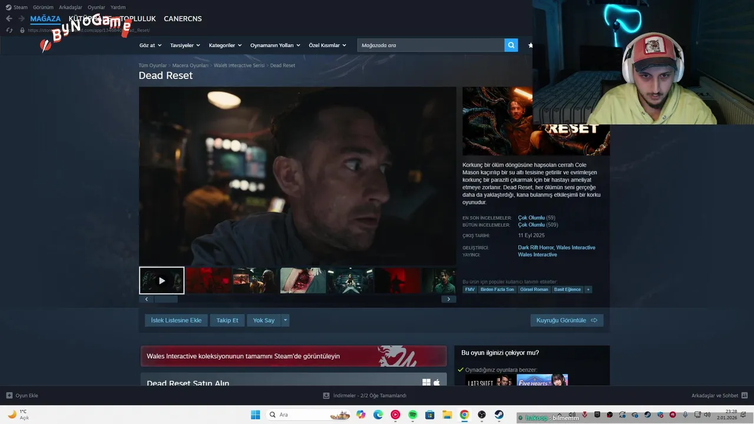Click the magnifier search button in store
The image size is (754, 424).
tap(511, 45)
